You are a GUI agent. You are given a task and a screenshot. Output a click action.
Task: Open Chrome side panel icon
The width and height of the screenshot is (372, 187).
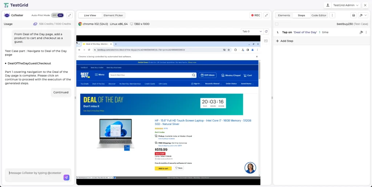pyautogui.click(x=247, y=50)
